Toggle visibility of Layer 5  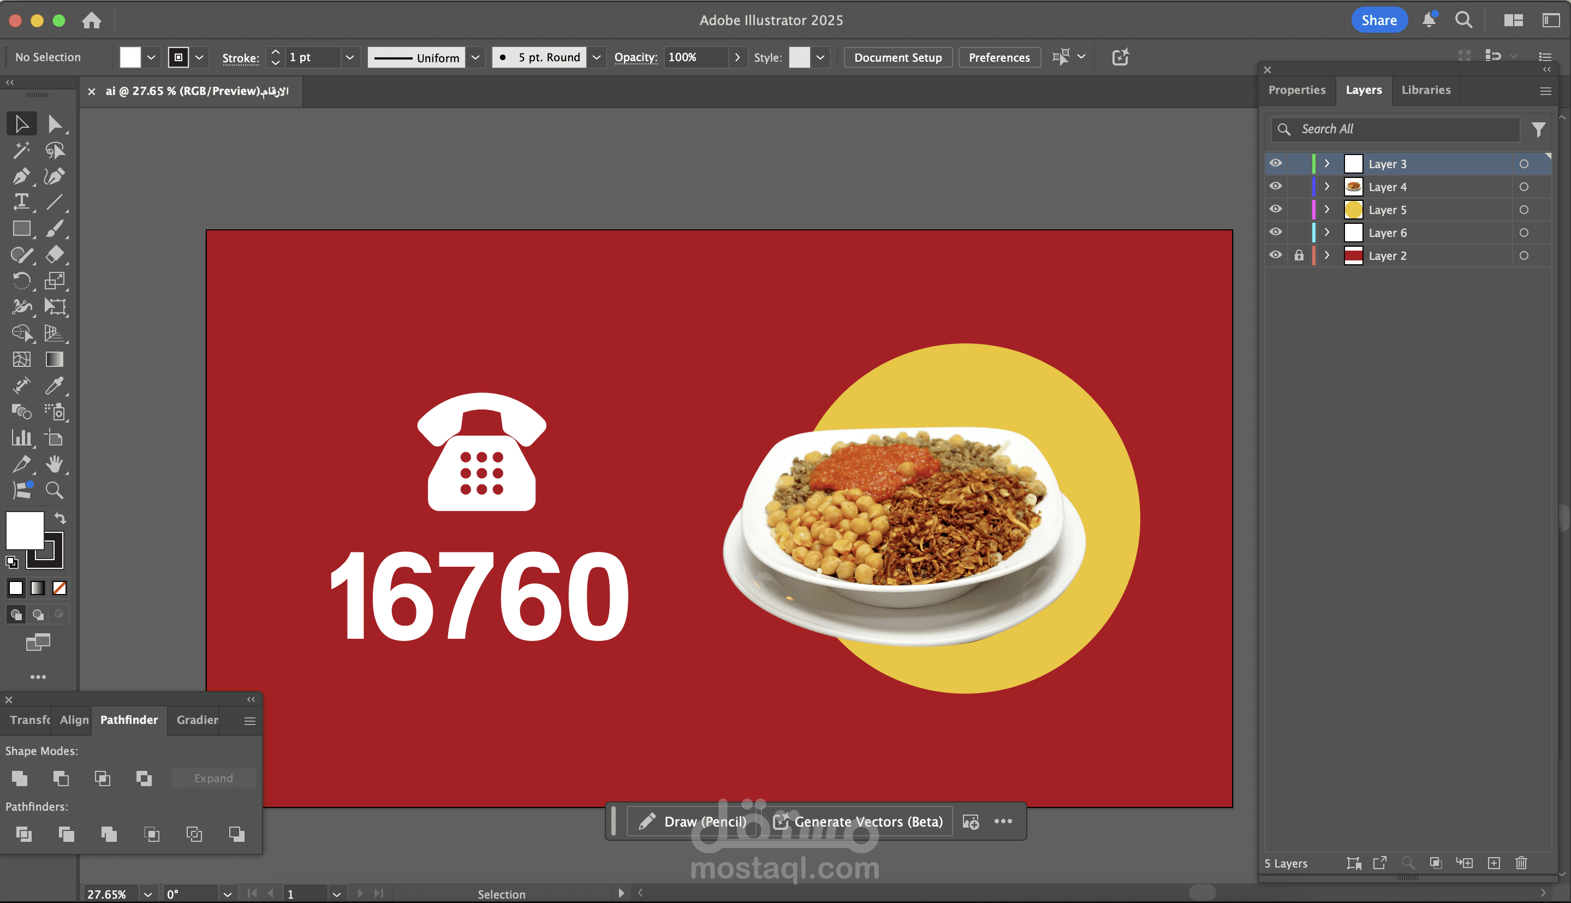[x=1275, y=209]
